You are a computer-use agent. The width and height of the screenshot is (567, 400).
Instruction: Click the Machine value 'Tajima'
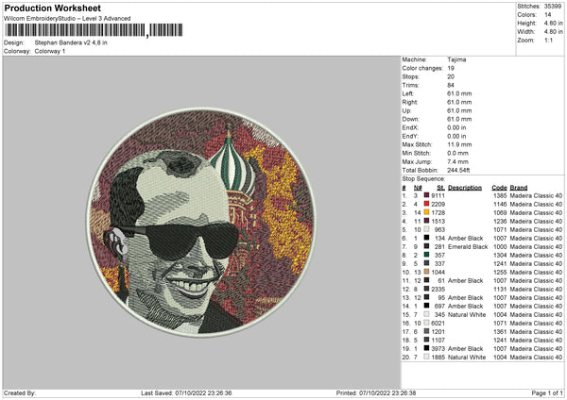(456, 59)
